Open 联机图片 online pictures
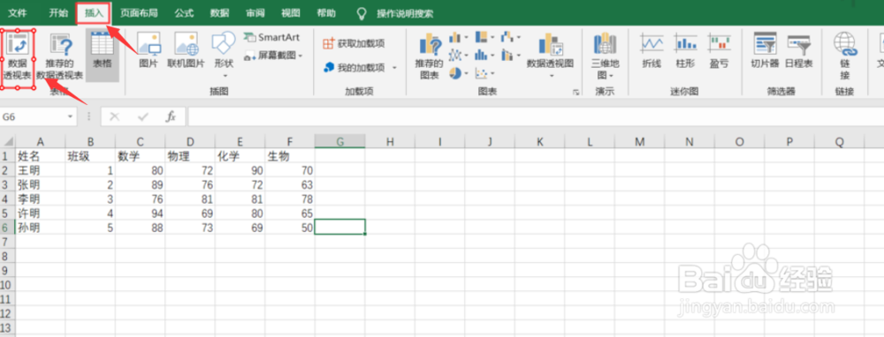 (x=186, y=50)
